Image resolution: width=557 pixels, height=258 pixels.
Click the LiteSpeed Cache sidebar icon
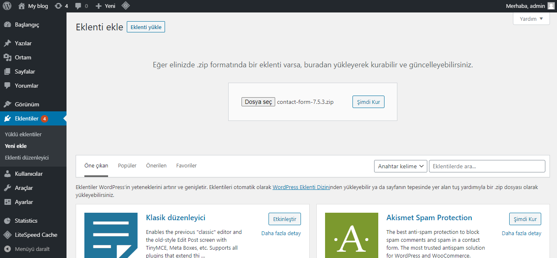[x=7, y=235]
